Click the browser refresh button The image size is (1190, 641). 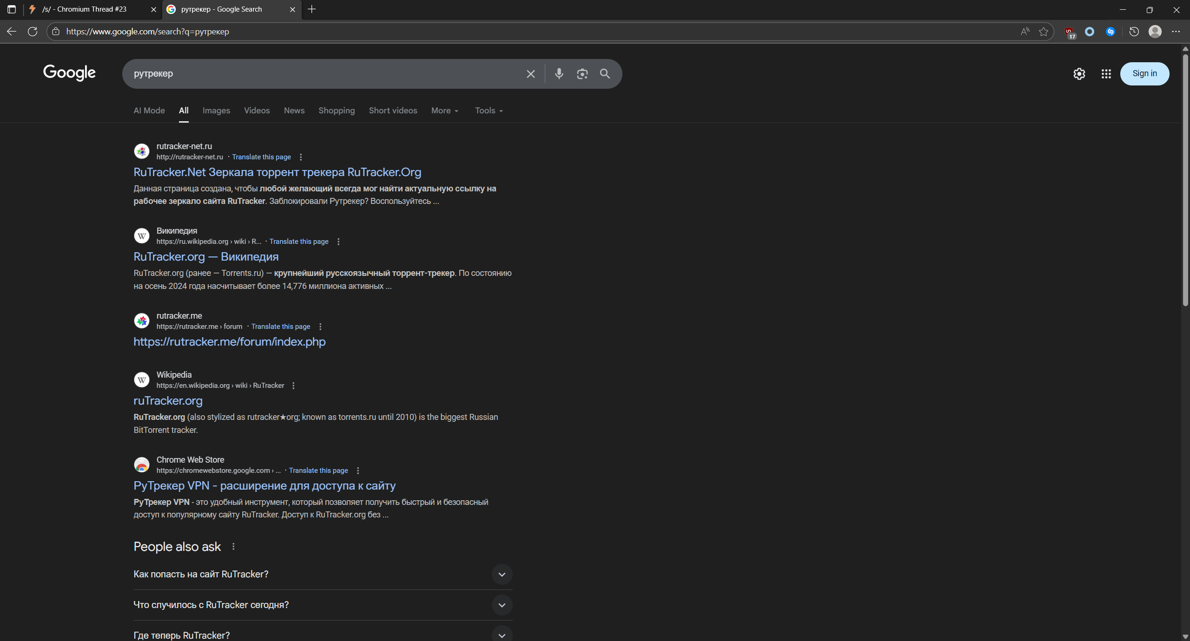pyautogui.click(x=33, y=32)
